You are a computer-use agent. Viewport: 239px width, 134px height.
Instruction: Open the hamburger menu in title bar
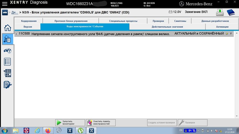point(5,4)
